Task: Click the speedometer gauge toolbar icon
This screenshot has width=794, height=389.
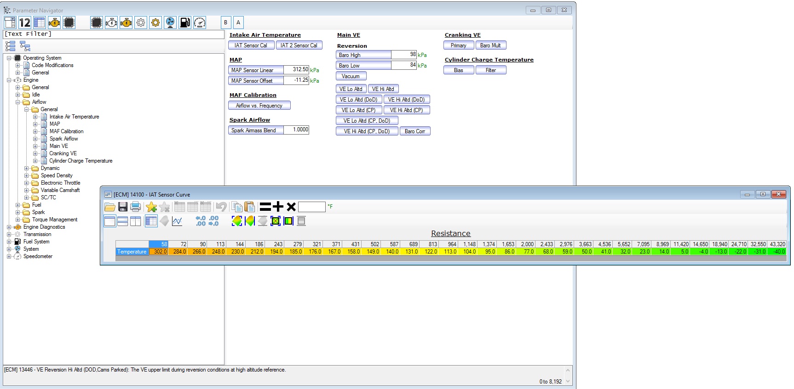Action: click(200, 23)
